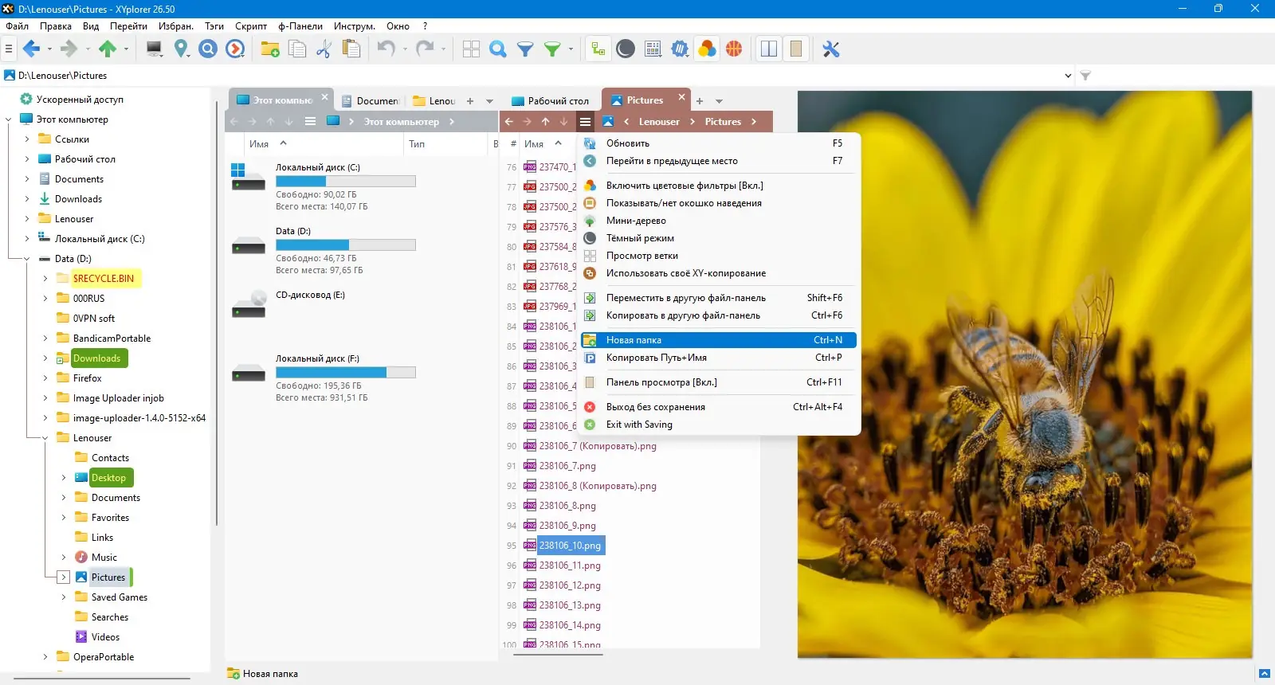Select the file 238106_12.png in list

coord(570,585)
